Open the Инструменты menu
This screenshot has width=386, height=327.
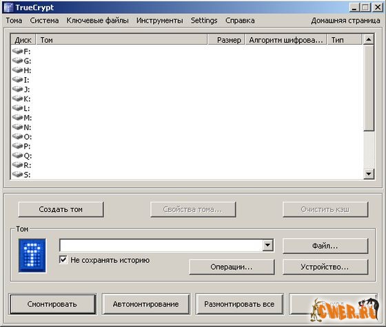(159, 21)
